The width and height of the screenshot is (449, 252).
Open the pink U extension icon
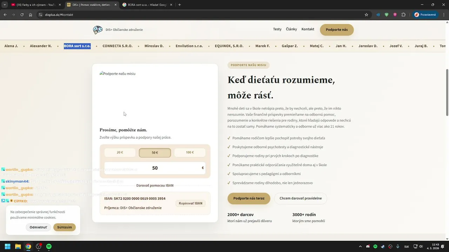[395, 15]
